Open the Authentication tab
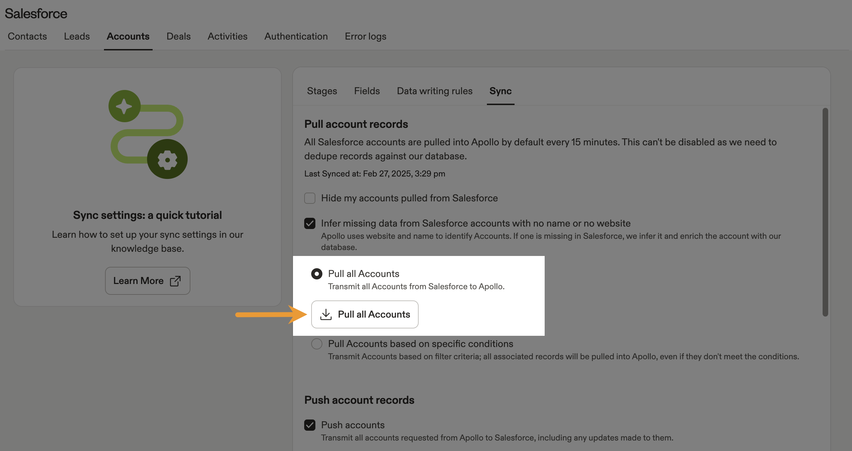852x451 pixels. pyautogui.click(x=296, y=36)
